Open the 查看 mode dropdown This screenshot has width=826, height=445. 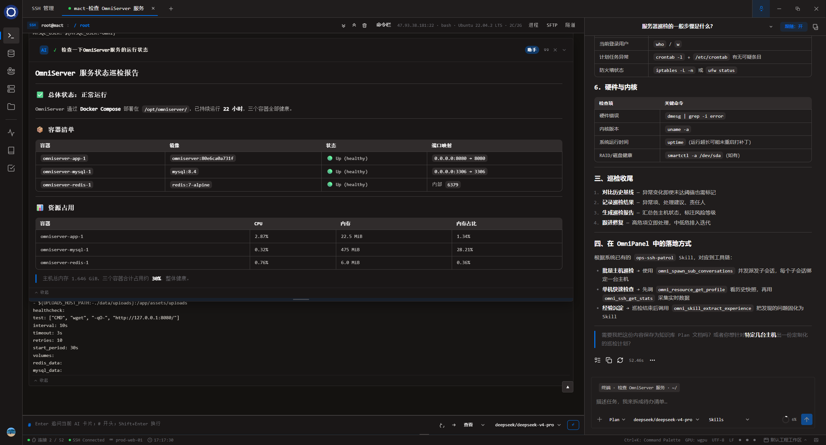[x=474, y=425]
